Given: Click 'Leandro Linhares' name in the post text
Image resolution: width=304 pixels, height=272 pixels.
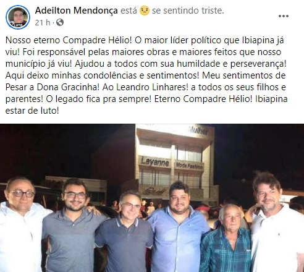Looking at the screenshot, I should [x=152, y=87].
